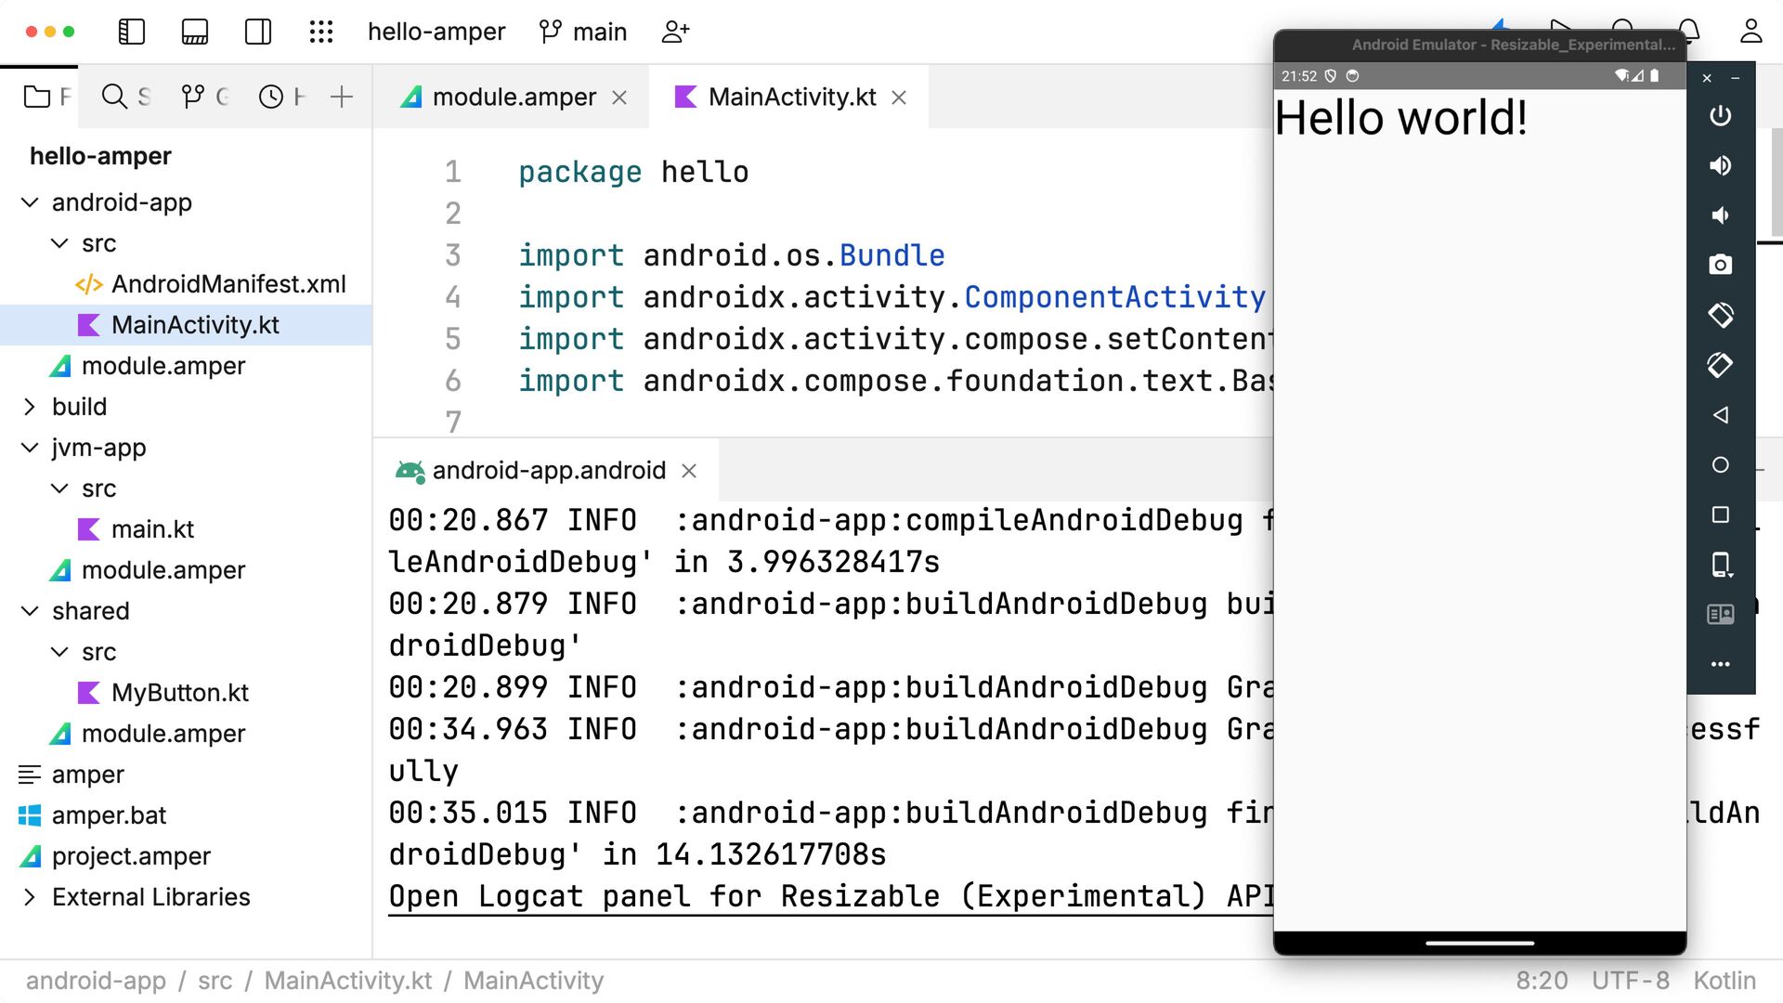1783x1003 pixels.
Task: Open the Search tool tab
Action: coord(125,97)
